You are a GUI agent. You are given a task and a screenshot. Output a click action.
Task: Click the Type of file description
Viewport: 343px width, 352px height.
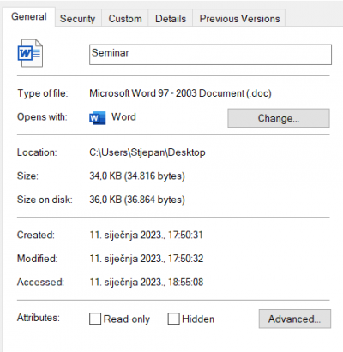pyautogui.click(x=180, y=93)
